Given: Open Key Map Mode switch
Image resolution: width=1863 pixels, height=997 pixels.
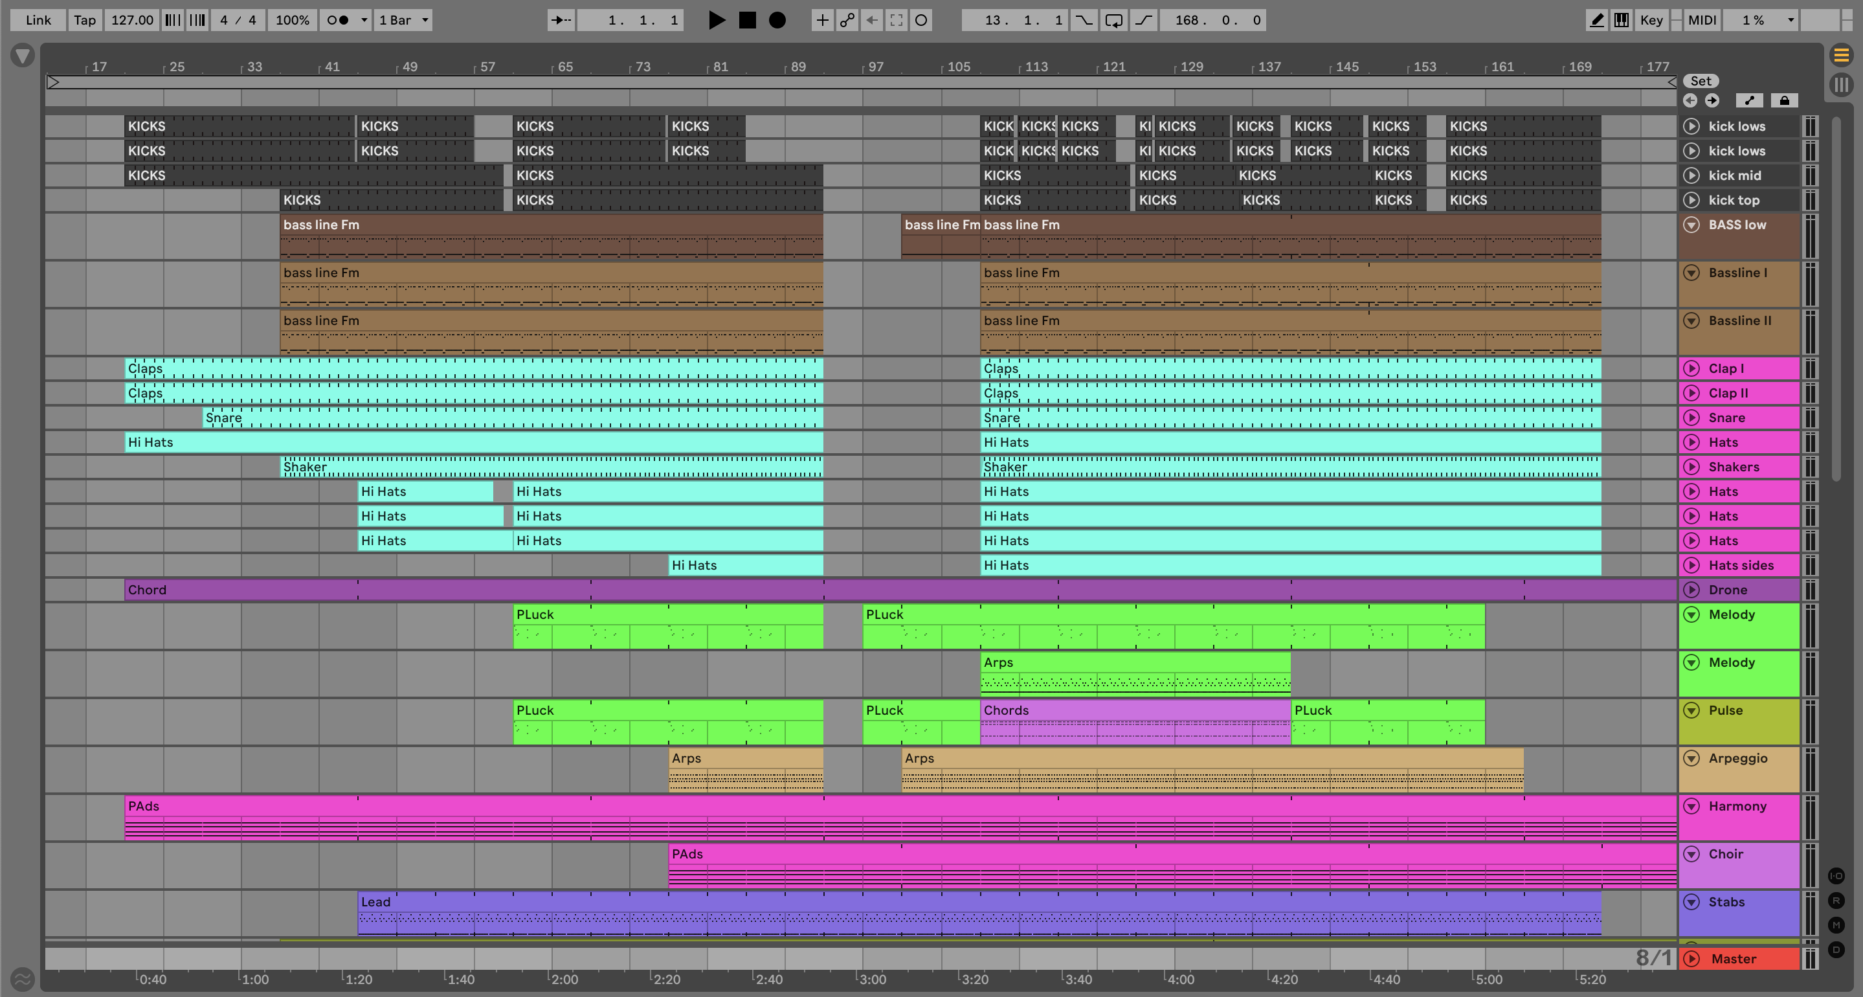Looking at the screenshot, I should coord(1651,20).
